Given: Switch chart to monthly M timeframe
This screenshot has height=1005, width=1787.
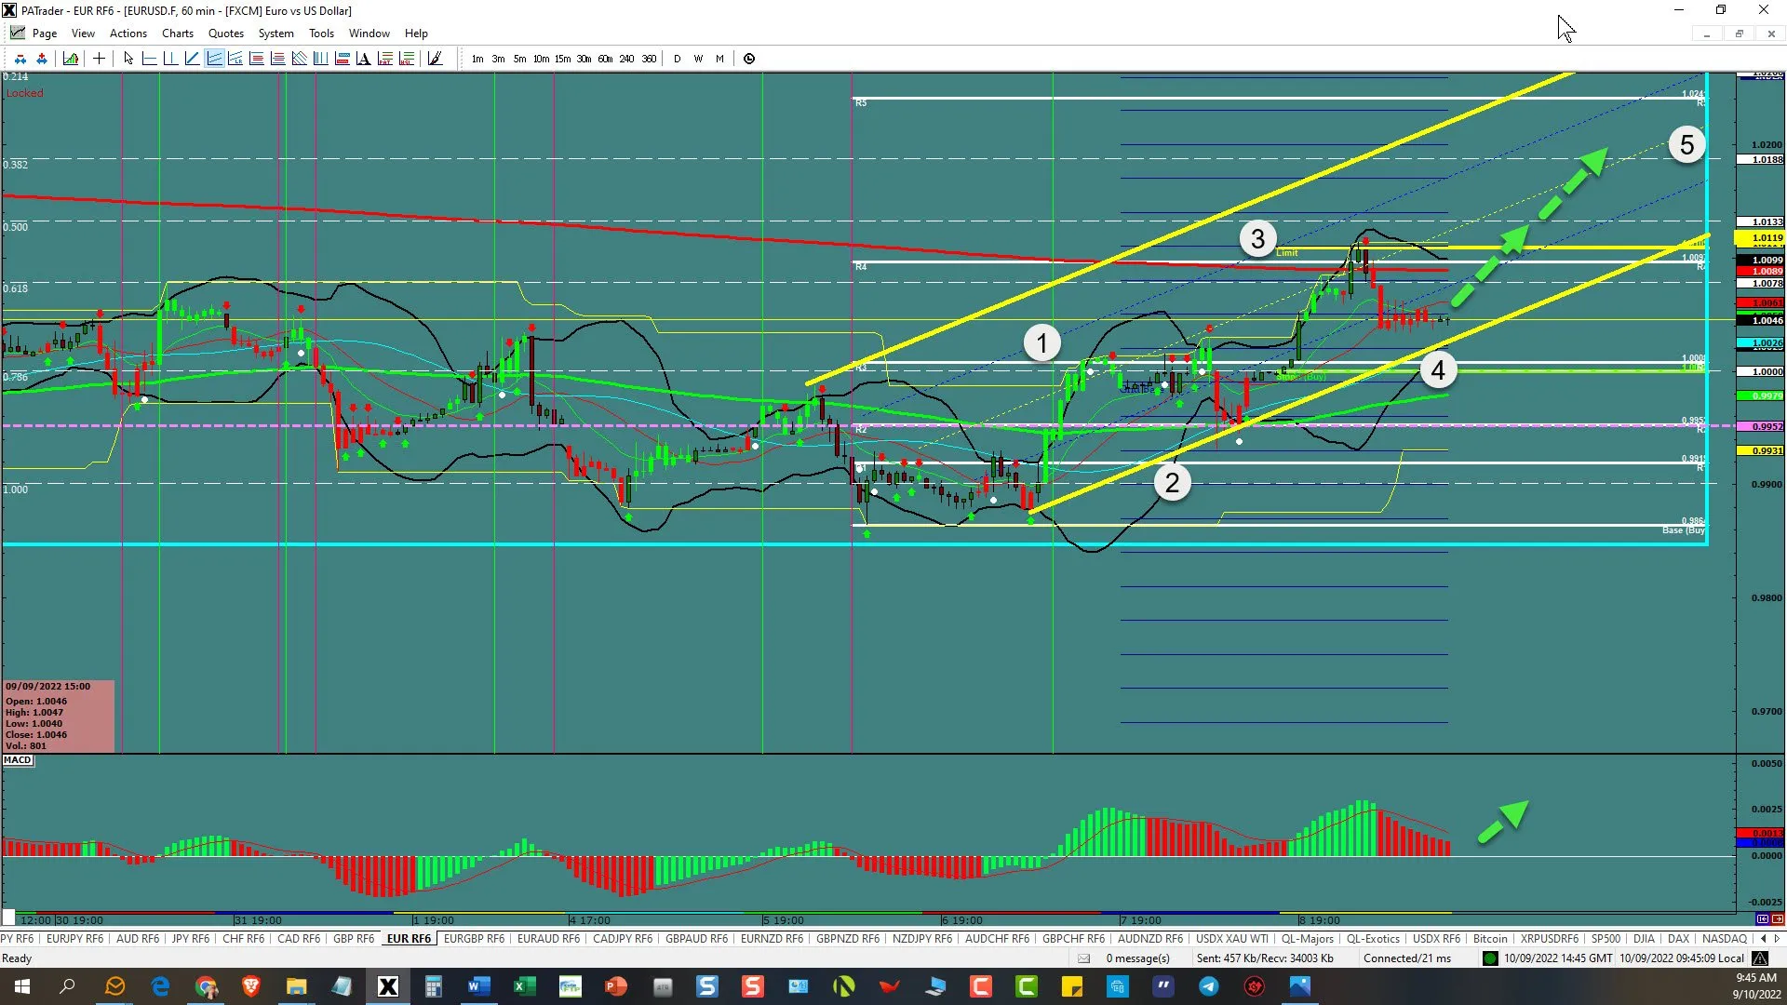Looking at the screenshot, I should [x=720, y=59].
